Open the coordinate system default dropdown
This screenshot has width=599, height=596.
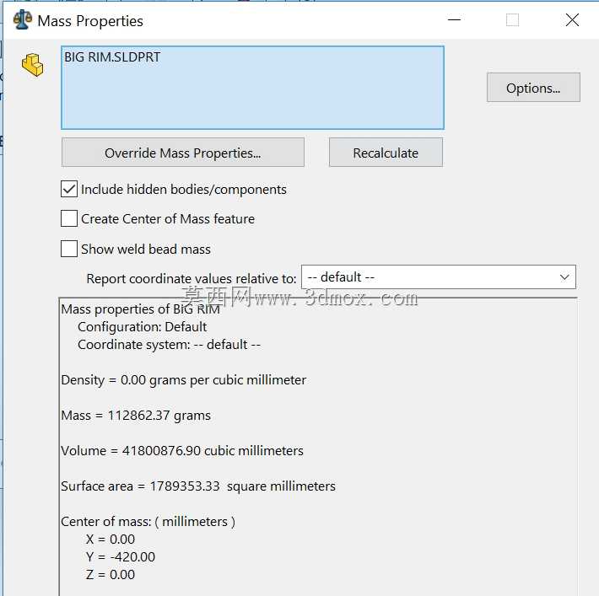439,277
